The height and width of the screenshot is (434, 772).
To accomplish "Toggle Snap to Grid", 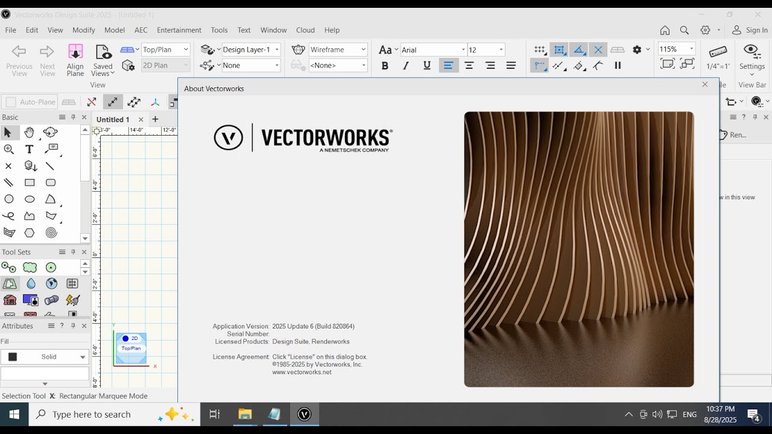I will tap(540, 49).
